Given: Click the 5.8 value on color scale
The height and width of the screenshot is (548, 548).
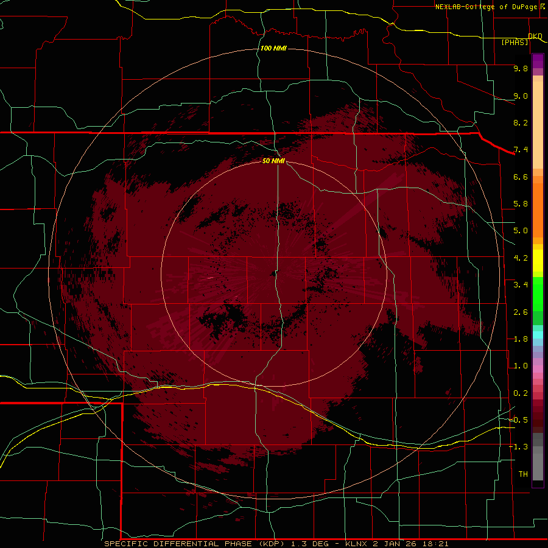Looking at the screenshot, I should point(521,204).
